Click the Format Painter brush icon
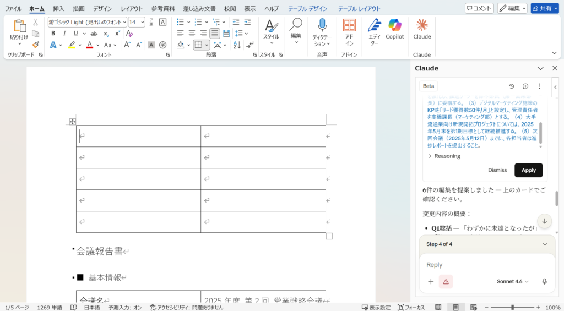The width and height of the screenshot is (564, 311). [36, 45]
